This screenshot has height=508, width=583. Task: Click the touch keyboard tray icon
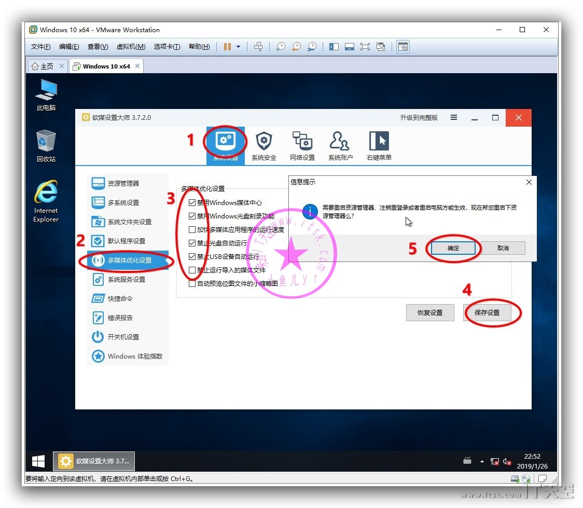(467, 461)
